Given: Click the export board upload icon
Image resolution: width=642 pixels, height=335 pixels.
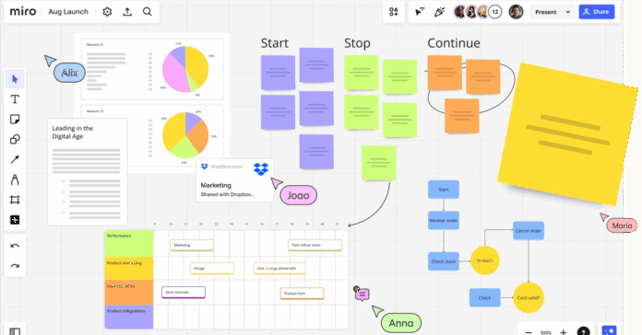Looking at the screenshot, I should coord(127,12).
